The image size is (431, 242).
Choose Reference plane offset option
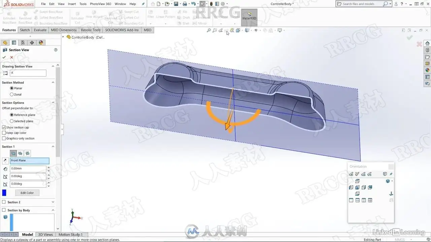[12, 115]
